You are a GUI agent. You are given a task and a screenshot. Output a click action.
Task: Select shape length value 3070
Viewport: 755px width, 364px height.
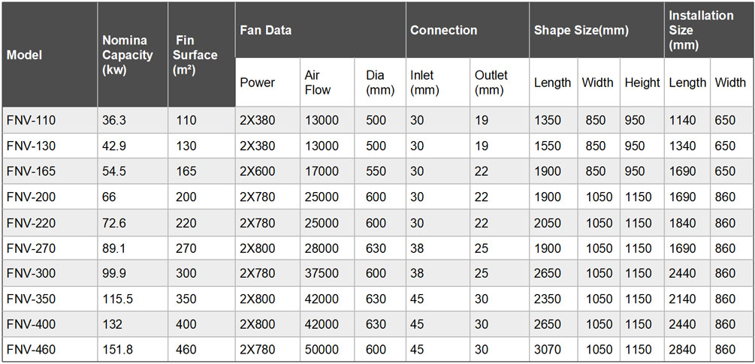[553, 350]
